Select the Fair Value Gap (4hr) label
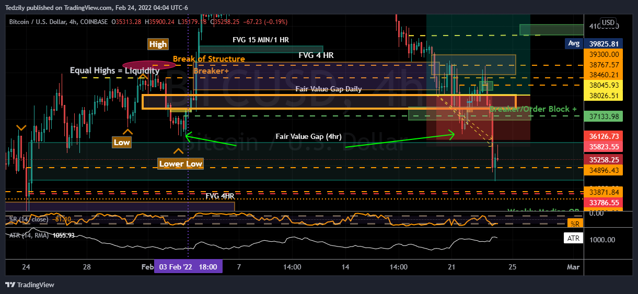This screenshot has height=294, width=638. click(309, 136)
